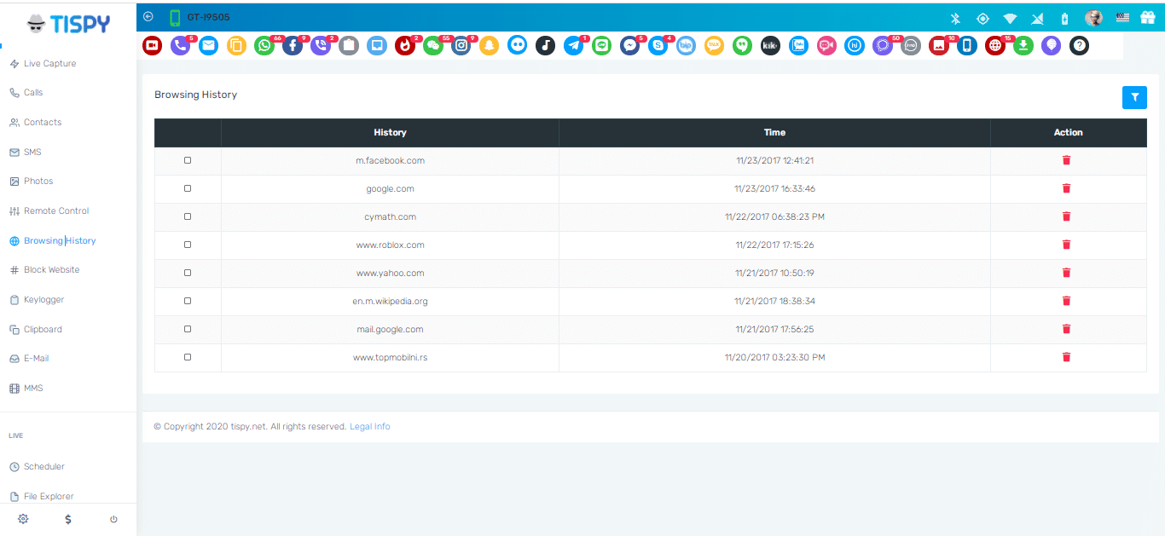Open the Skype icon with badge 4
Screen dimensions: 1165x536
point(658,46)
